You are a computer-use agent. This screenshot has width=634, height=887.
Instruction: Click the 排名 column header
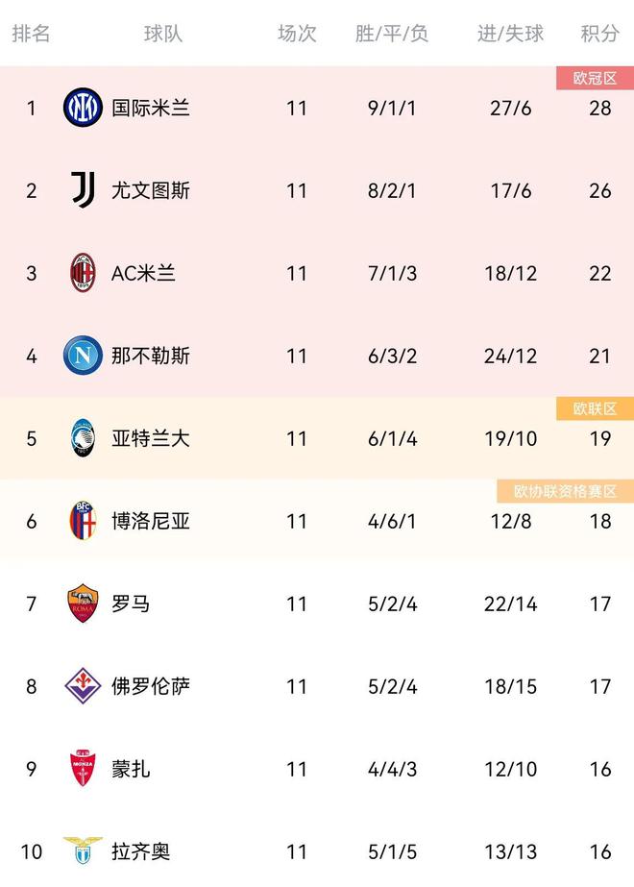pyautogui.click(x=31, y=34)
